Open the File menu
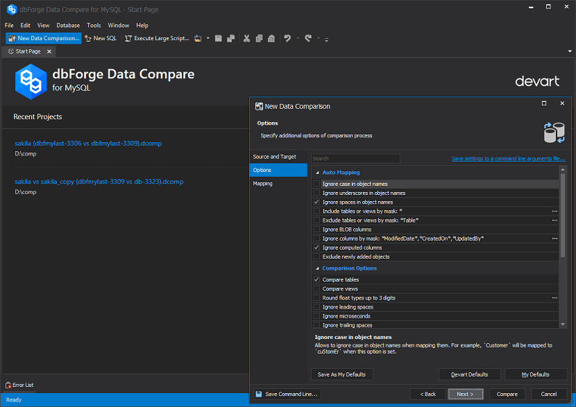Screen dimensions: 576x407 coord(9,26)
